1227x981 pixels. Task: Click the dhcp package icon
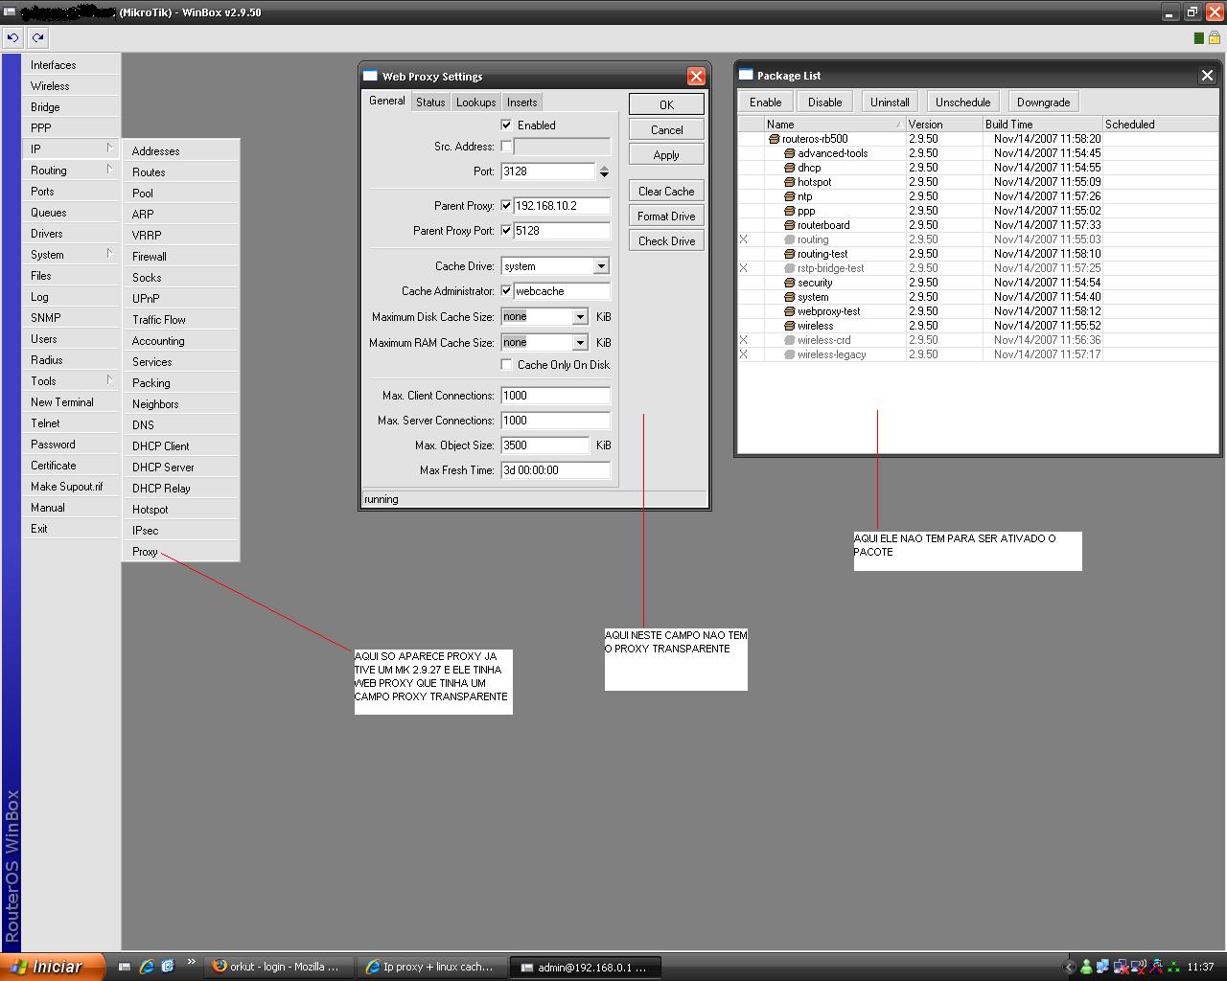[790, 168]
